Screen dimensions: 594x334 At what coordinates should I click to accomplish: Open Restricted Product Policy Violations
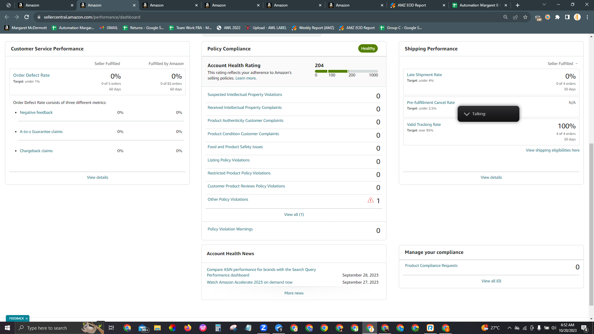(239, 173)
